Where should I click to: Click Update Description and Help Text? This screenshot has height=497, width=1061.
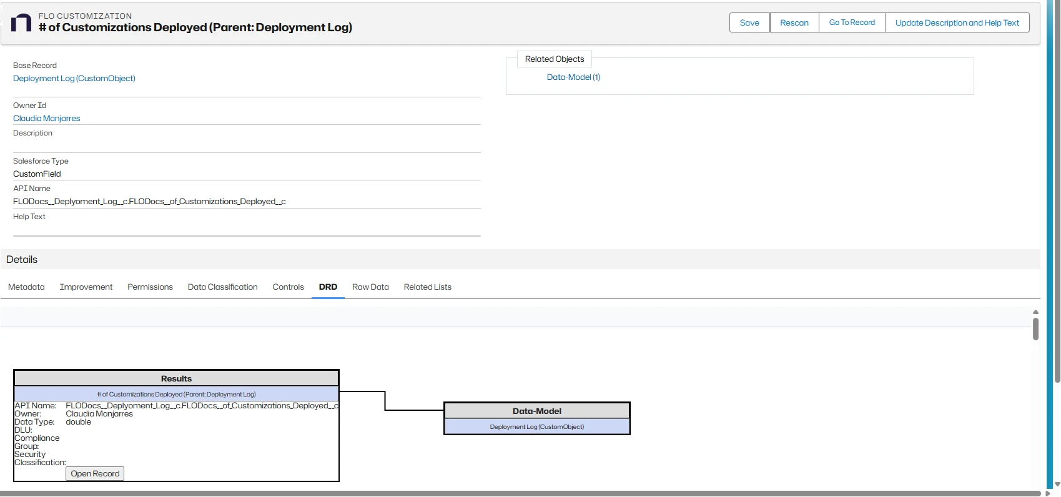tap(957, 22)
